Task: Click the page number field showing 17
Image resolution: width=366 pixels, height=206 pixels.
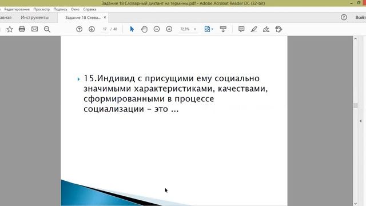Action: coord(105,29)
